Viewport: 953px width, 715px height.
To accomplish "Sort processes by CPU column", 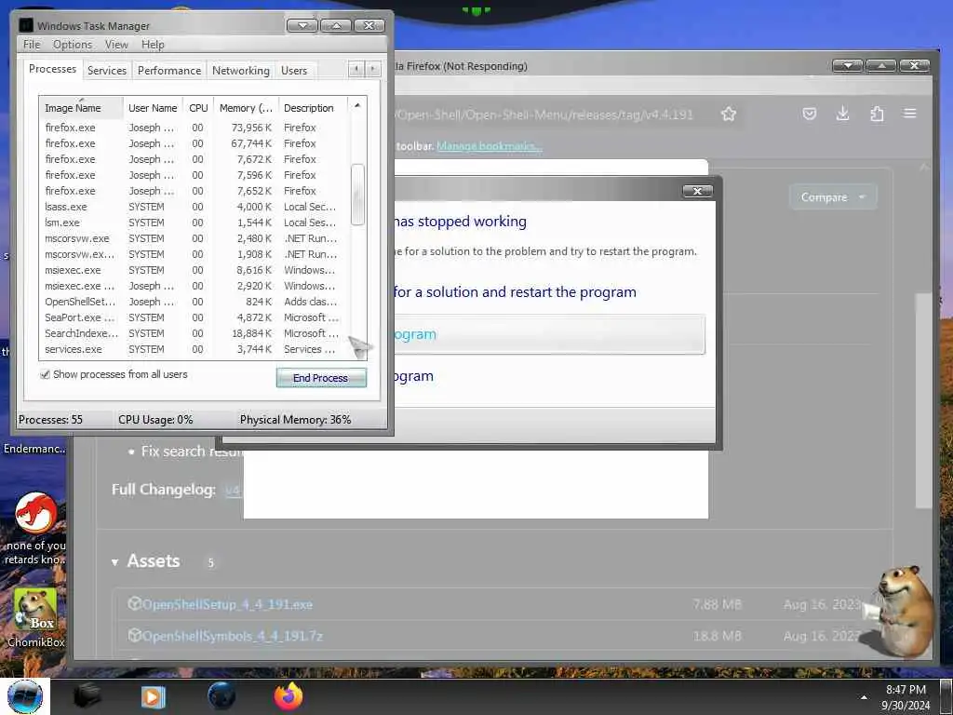I will point(198,108).
